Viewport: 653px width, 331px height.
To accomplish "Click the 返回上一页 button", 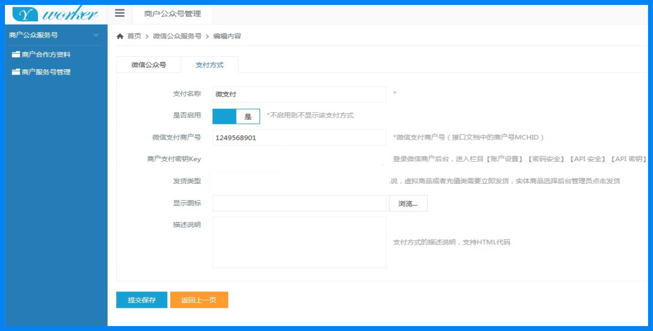I will pos(199,300).
